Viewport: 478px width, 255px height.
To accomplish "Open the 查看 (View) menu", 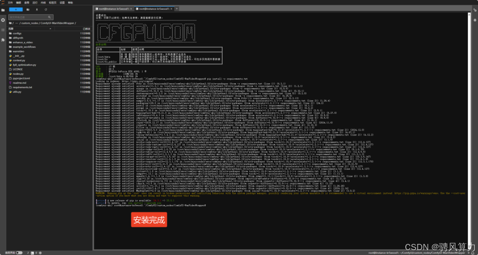I will [27, 3].
